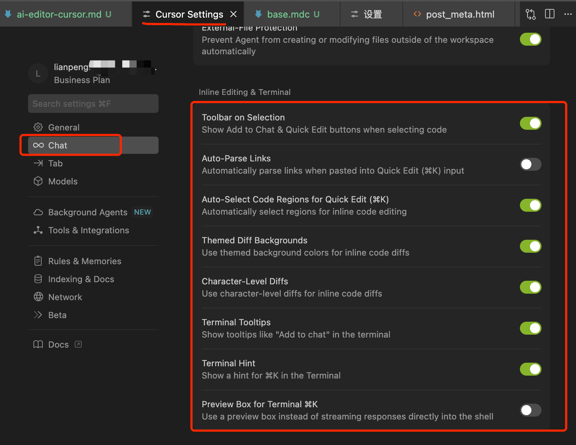Click the Character-Level Diffs title
576x445 pixels.
click(x=245, y=281)
